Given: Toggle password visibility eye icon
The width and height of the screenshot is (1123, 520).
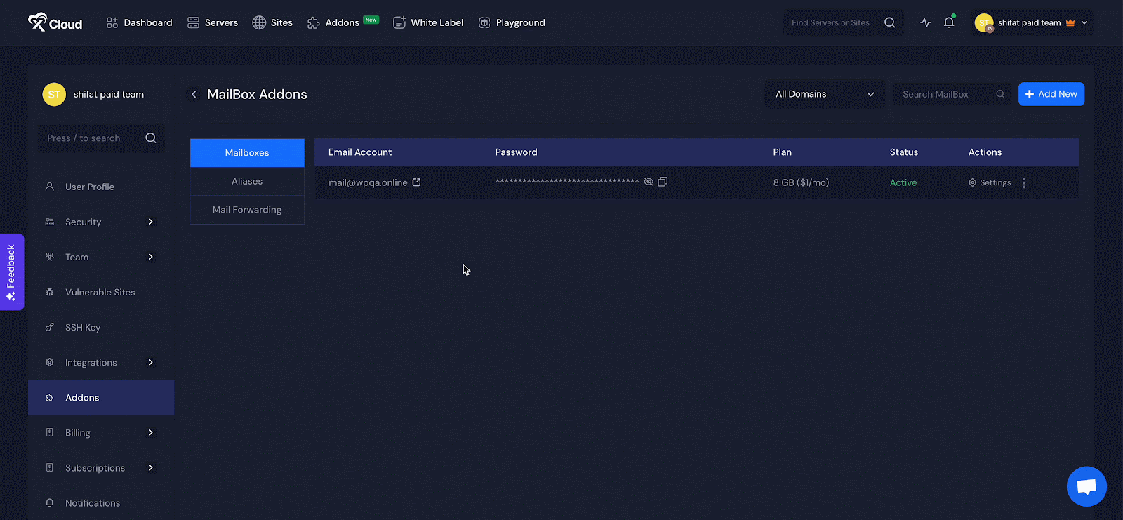Looking at the screenshot, I should point(649,182).
